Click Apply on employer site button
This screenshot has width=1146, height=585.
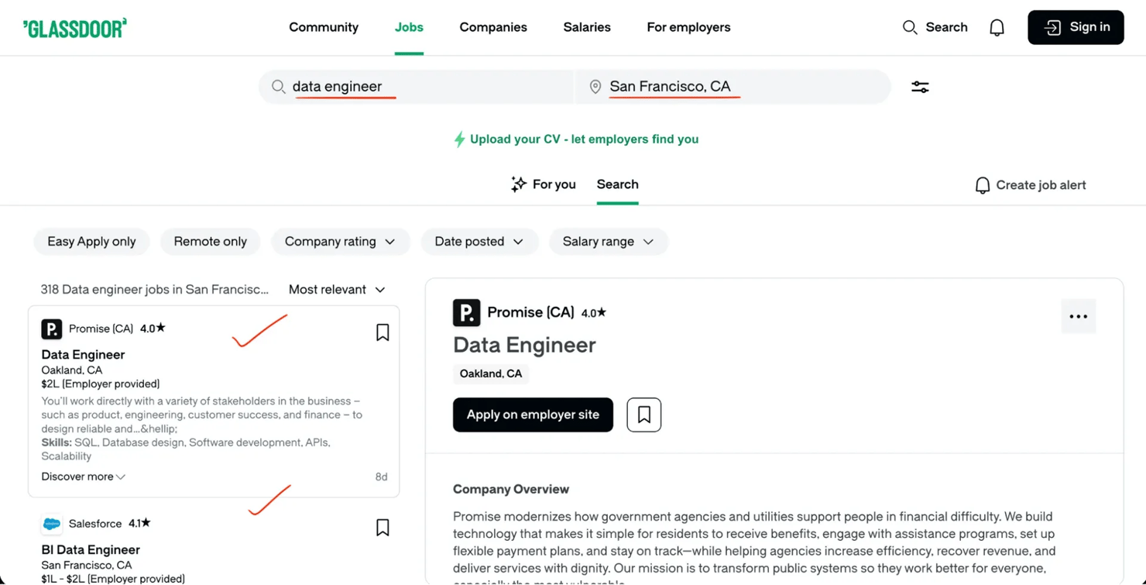point(533,415)
